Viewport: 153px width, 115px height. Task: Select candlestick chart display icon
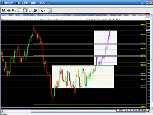[x=92, y=19]
